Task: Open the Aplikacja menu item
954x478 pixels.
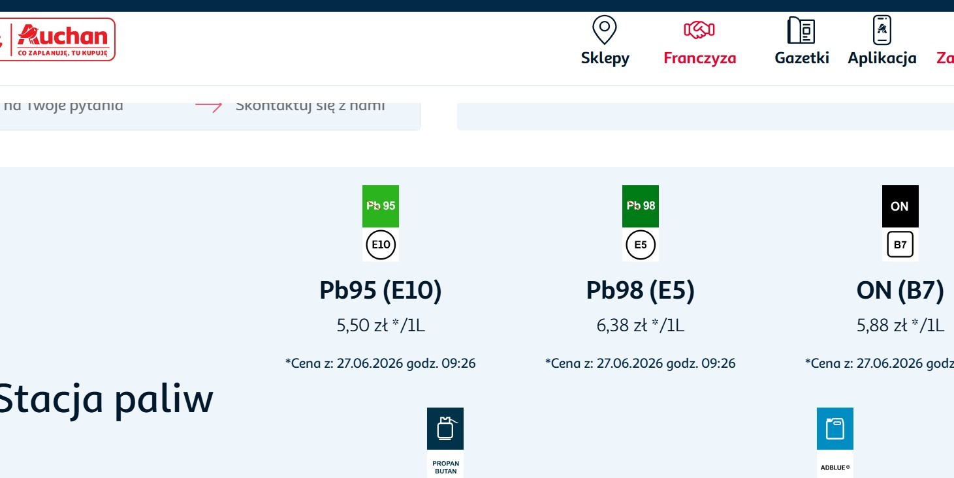Action: 882,58
